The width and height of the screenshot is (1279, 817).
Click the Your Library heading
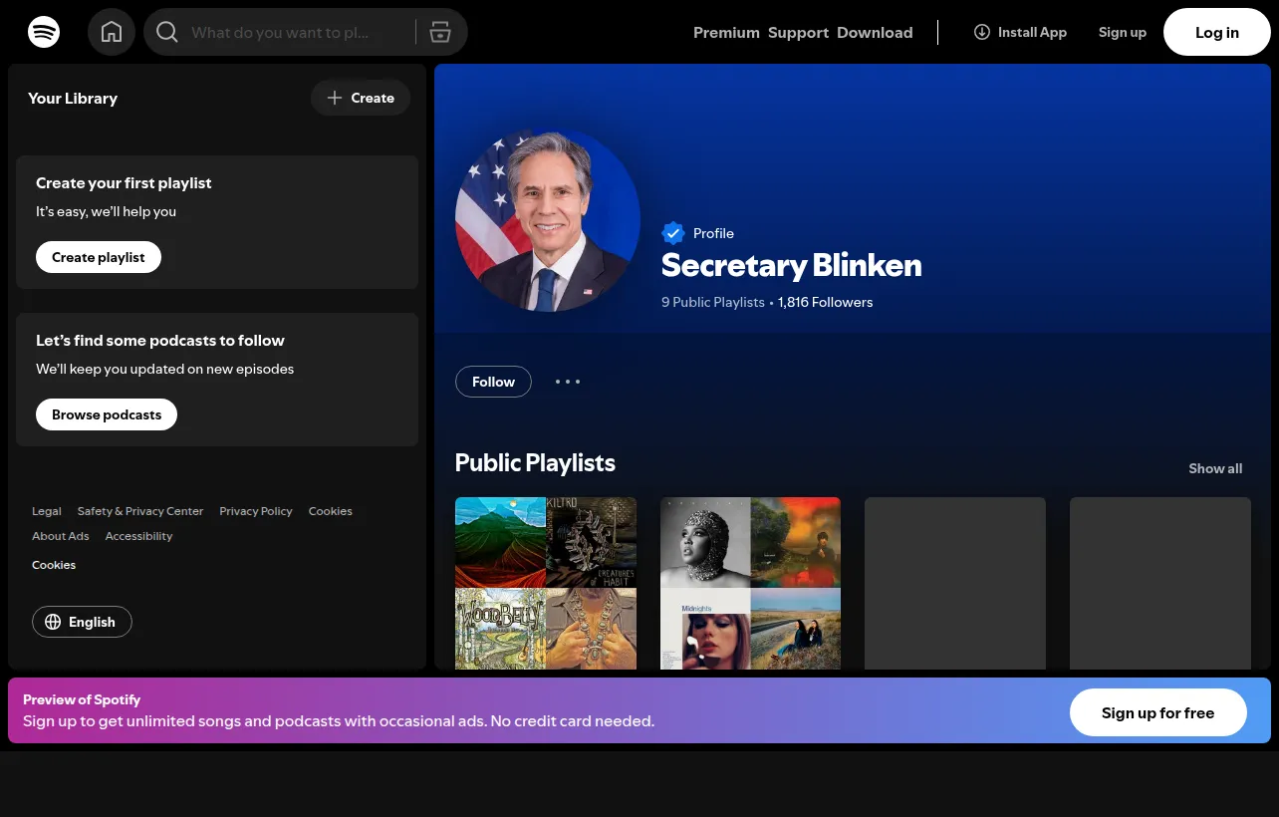click(x=73, y=98)
